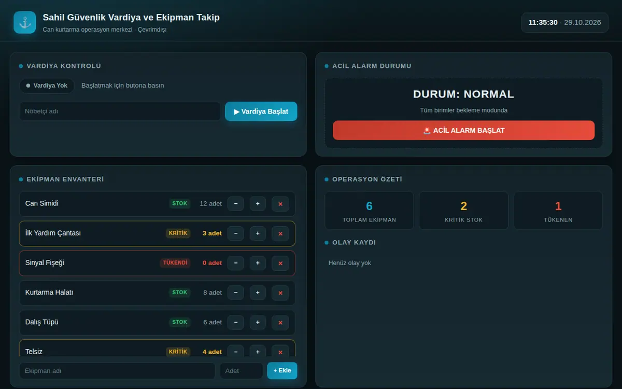Viewport: 622px width, 389px height.
Task: Click the Can Simidi item name
Action: pos(42,203)
